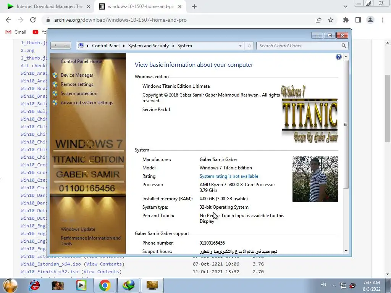Screen dimensions: 391x293
Task: Open Chrome three-dot menu
Action: pos(383,20)
